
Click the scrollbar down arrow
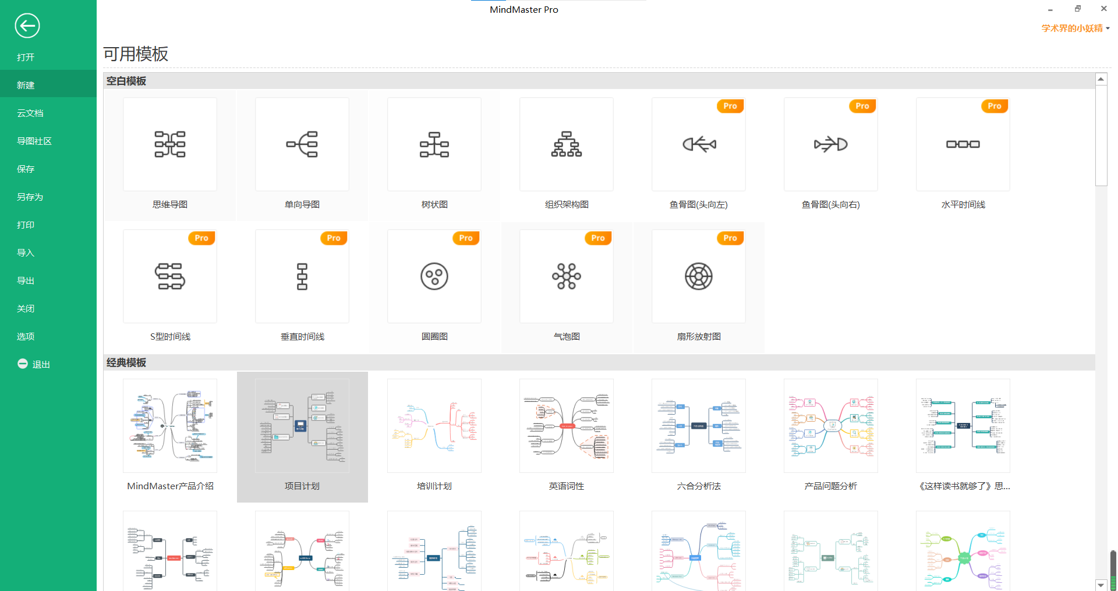(x=1101, y=585)
